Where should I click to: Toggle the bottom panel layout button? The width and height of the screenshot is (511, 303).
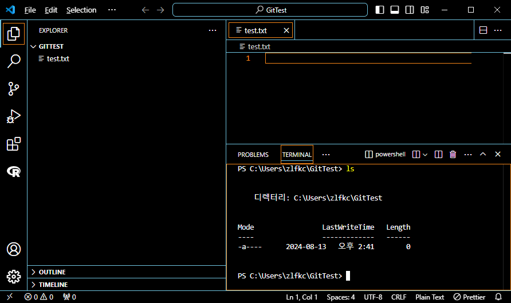tap(395, 10)
